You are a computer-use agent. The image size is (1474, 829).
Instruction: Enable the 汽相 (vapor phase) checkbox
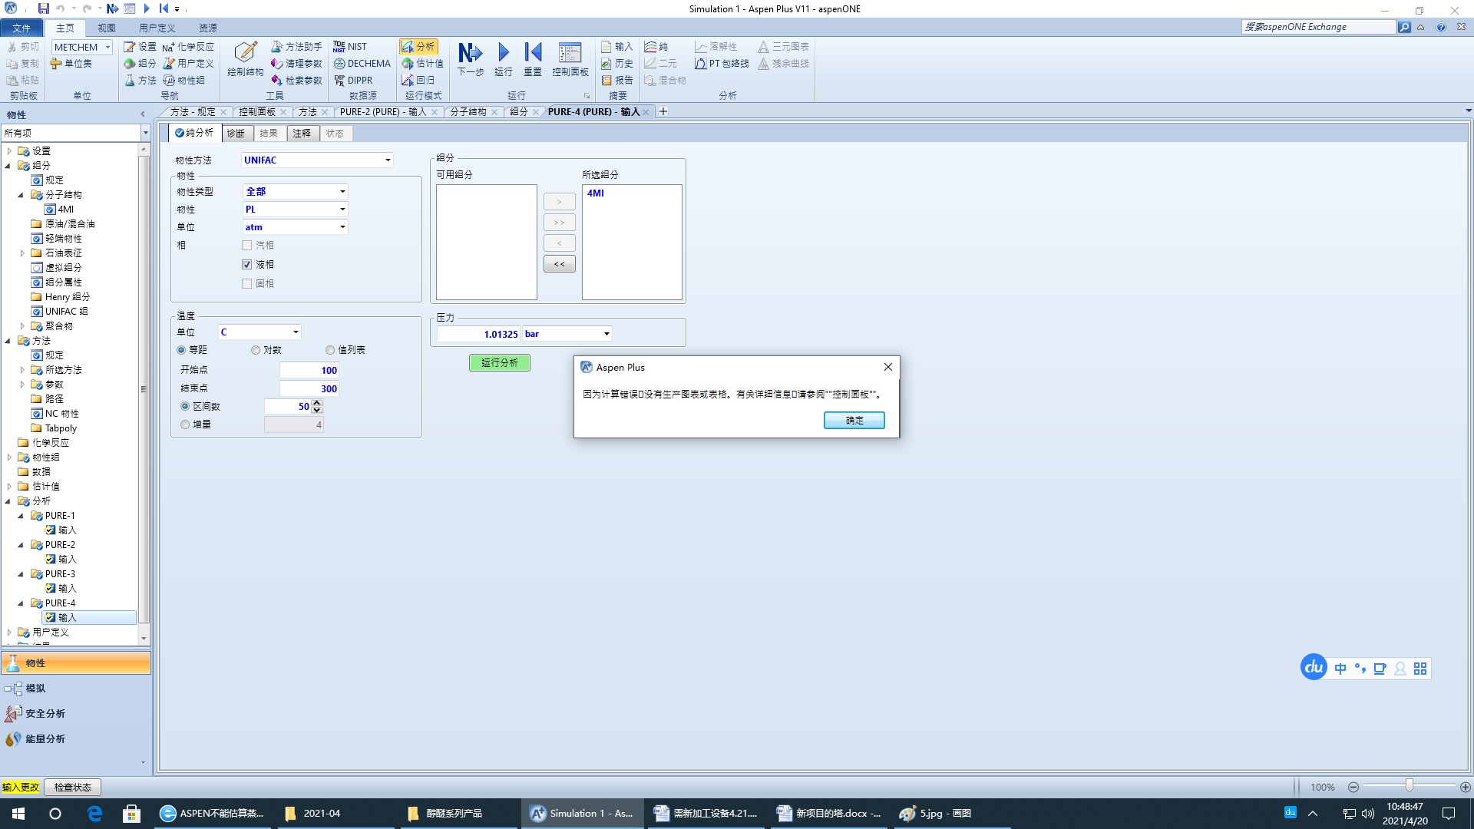pos(247,246)
